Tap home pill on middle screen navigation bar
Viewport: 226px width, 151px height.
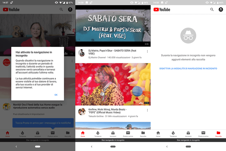click(x=113, y=147)
